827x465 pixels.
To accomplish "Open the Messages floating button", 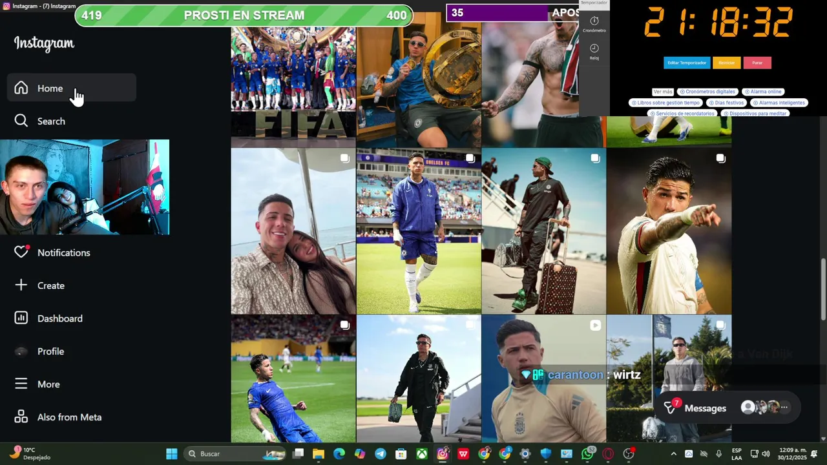I will pyautogui.click(x=727, y=408).
